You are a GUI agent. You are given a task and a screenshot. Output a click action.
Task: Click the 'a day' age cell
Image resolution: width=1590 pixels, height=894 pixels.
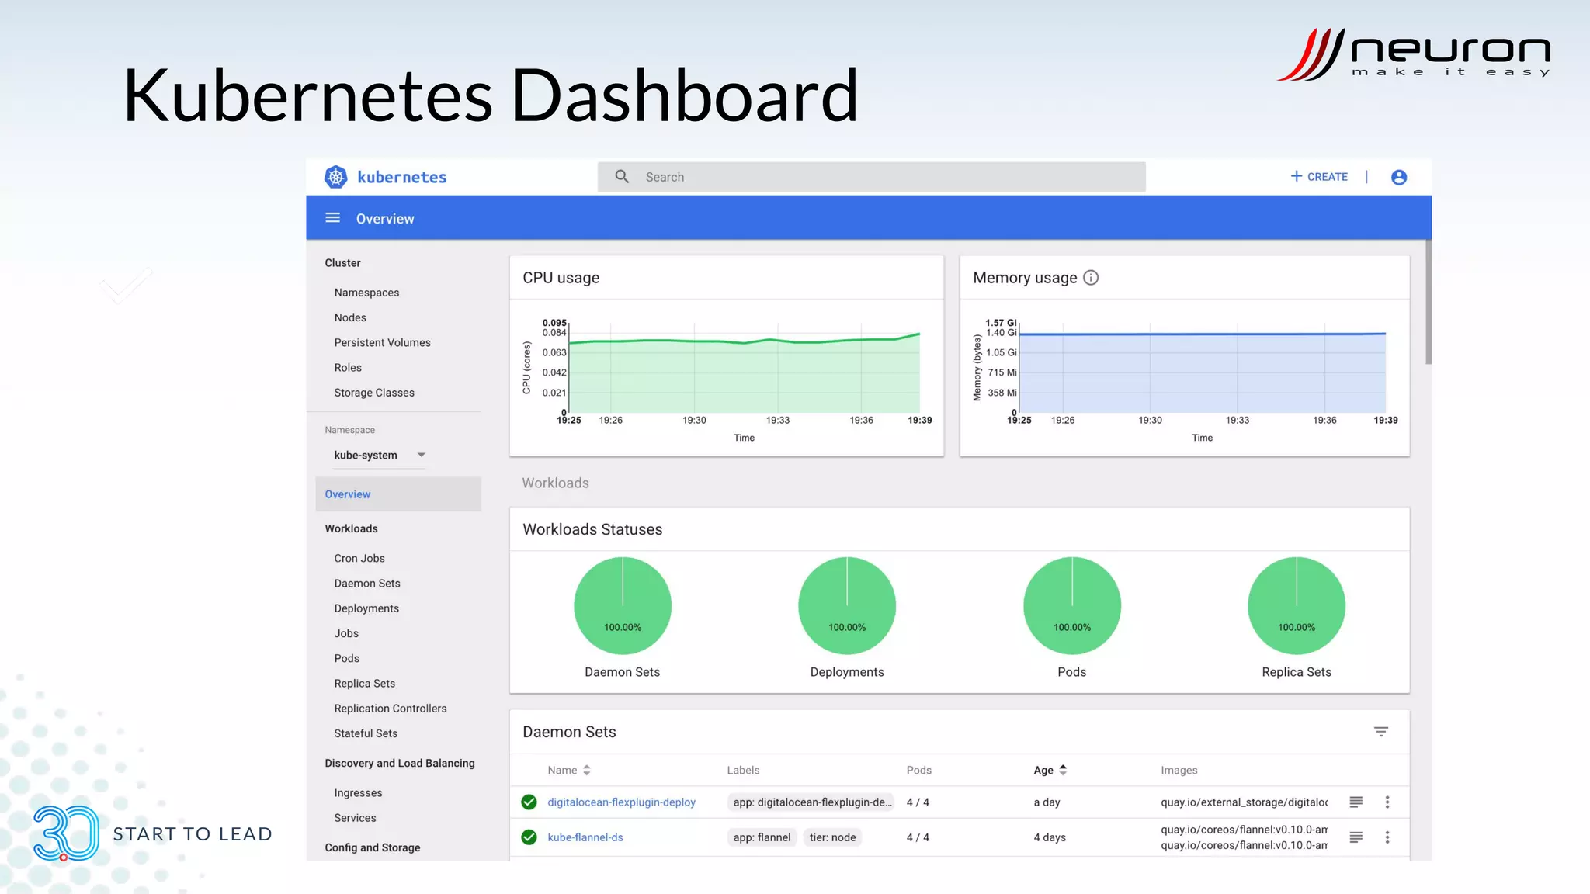(1047, 802)
